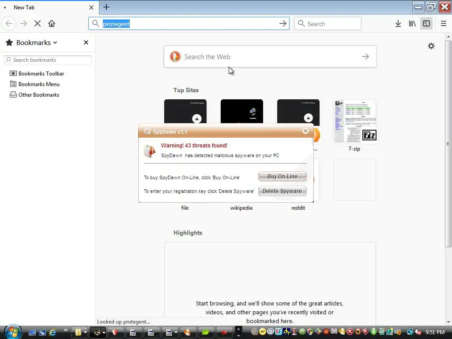Expand the Bookmarks sidebar header dropdown
The height and width of the screenshot is (339, 452).
37,43
